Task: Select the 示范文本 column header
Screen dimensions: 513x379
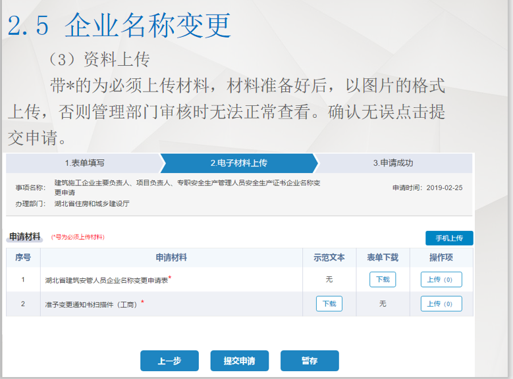Action: coord(329,258)
